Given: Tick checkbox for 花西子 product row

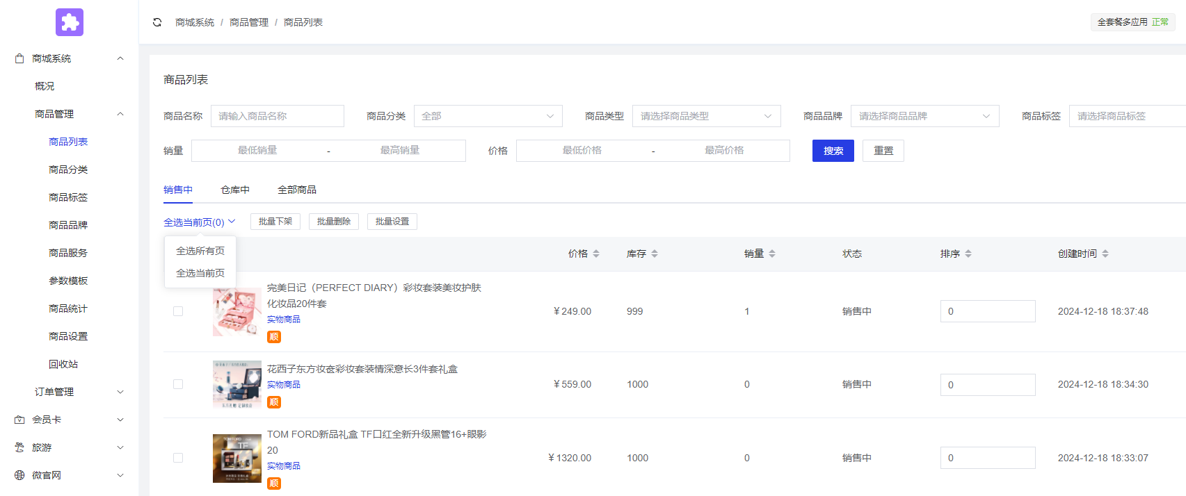Looking at the screenshot, I should point(178,384).
